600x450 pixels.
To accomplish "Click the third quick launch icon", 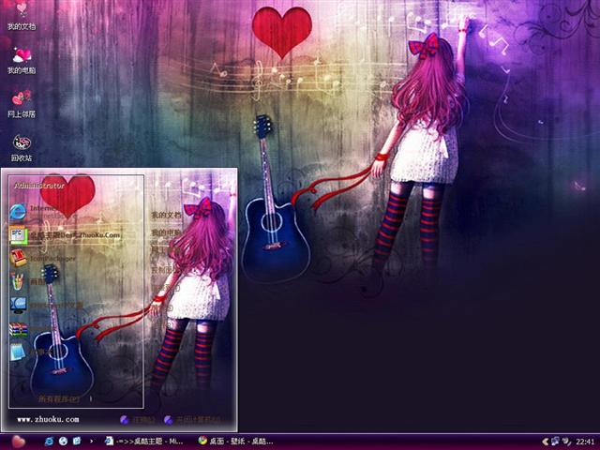I will pos(77,442).
